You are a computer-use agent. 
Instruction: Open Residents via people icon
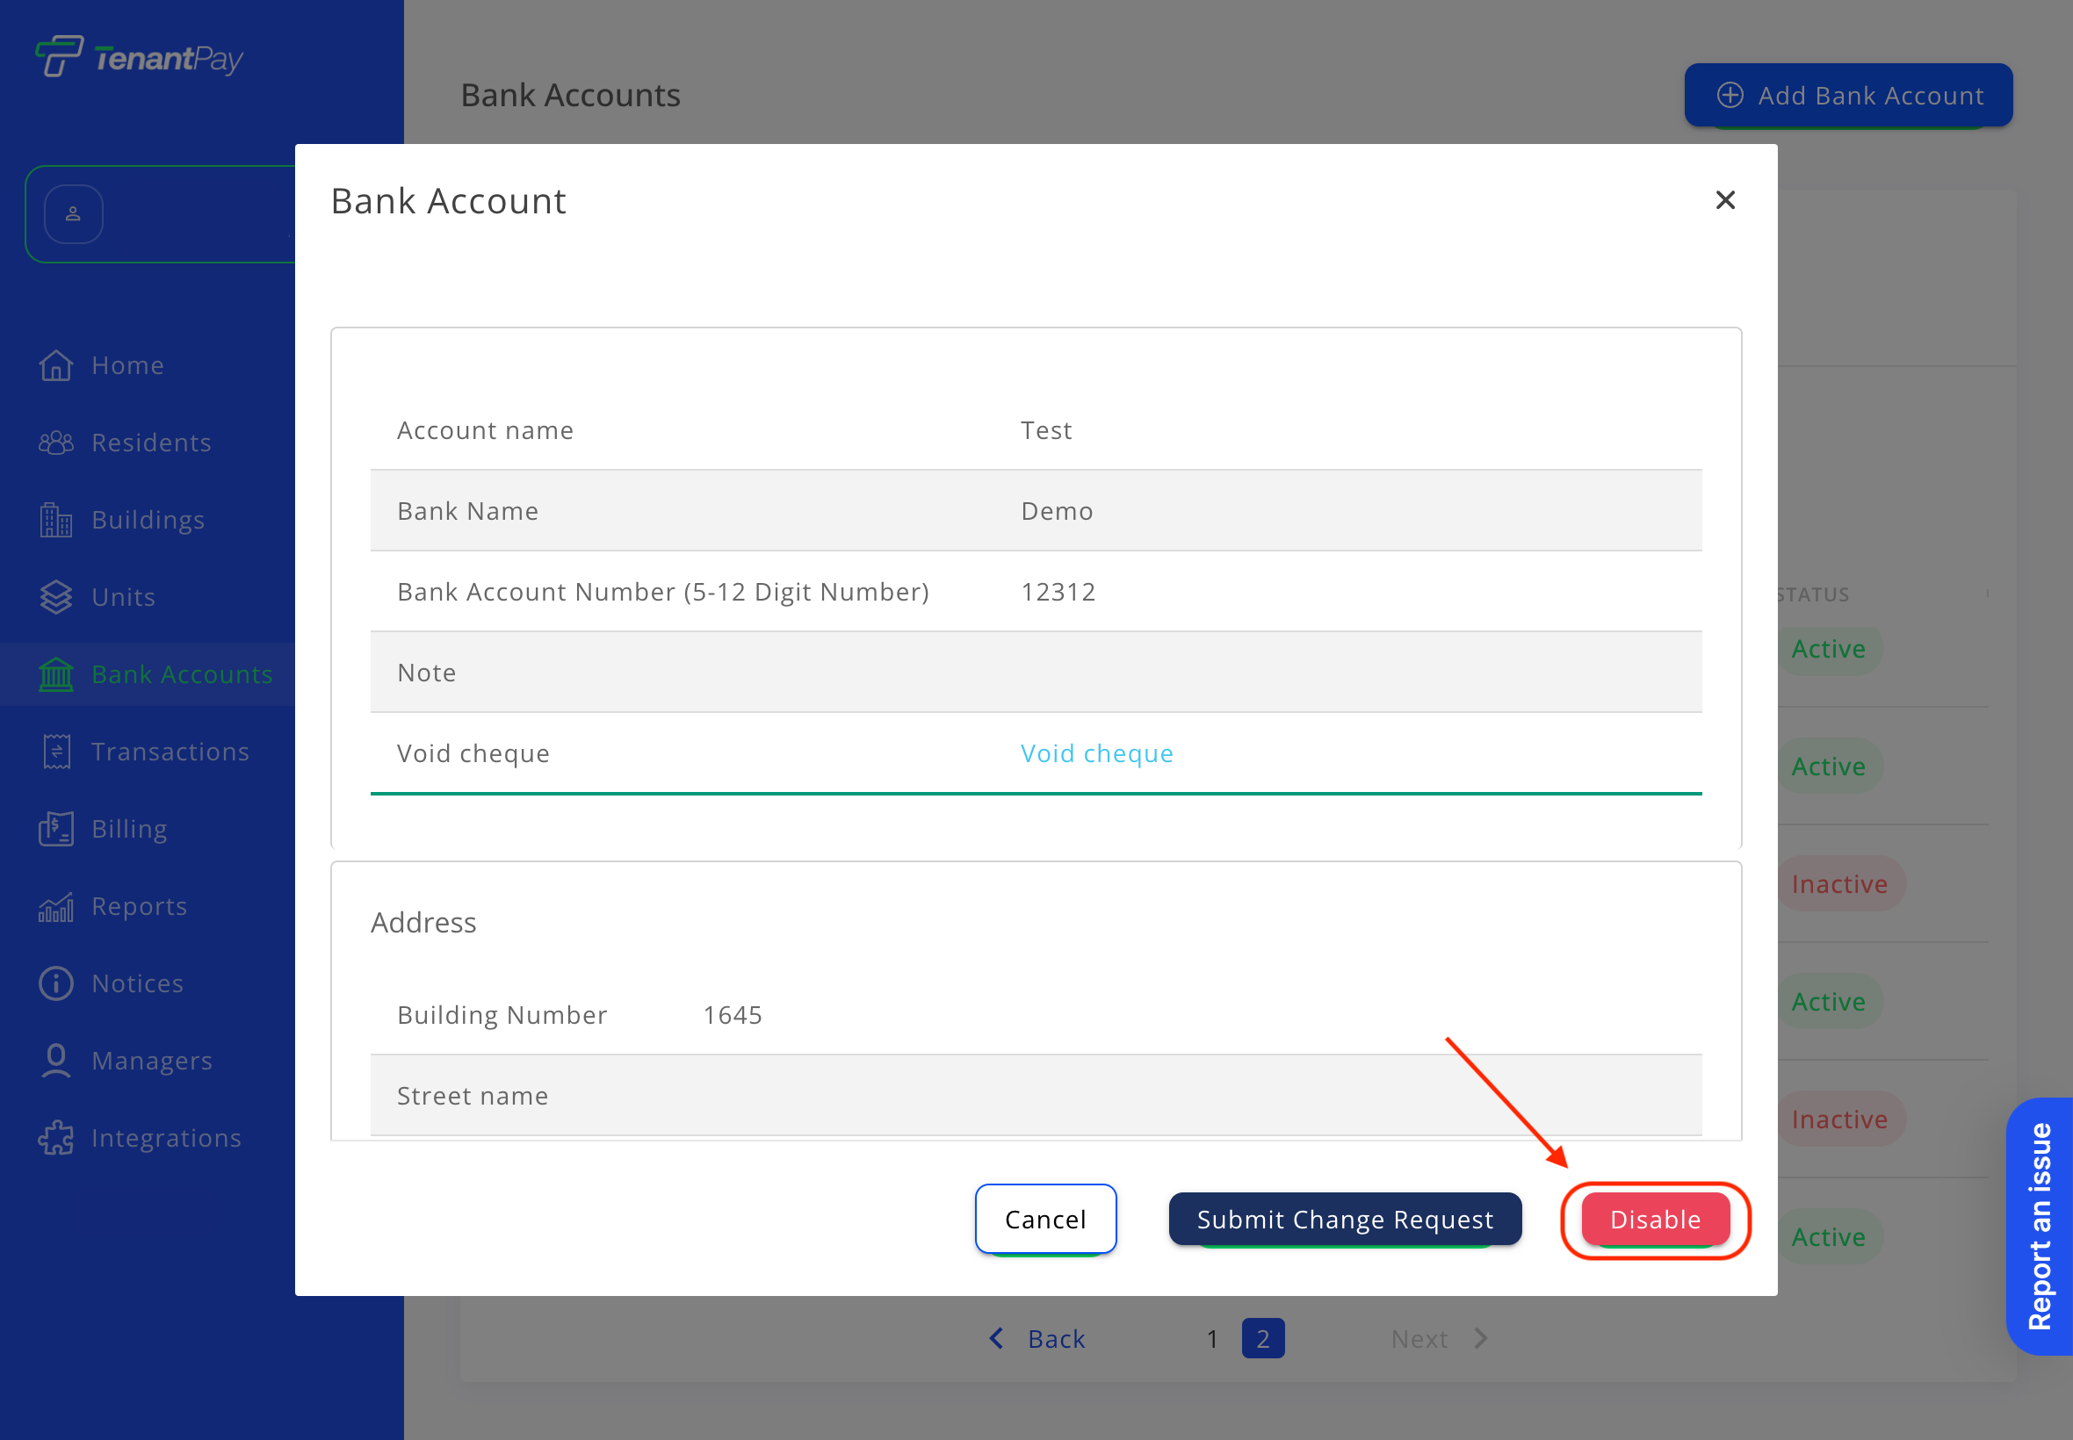pyautogui.click(x=56, y=443)
